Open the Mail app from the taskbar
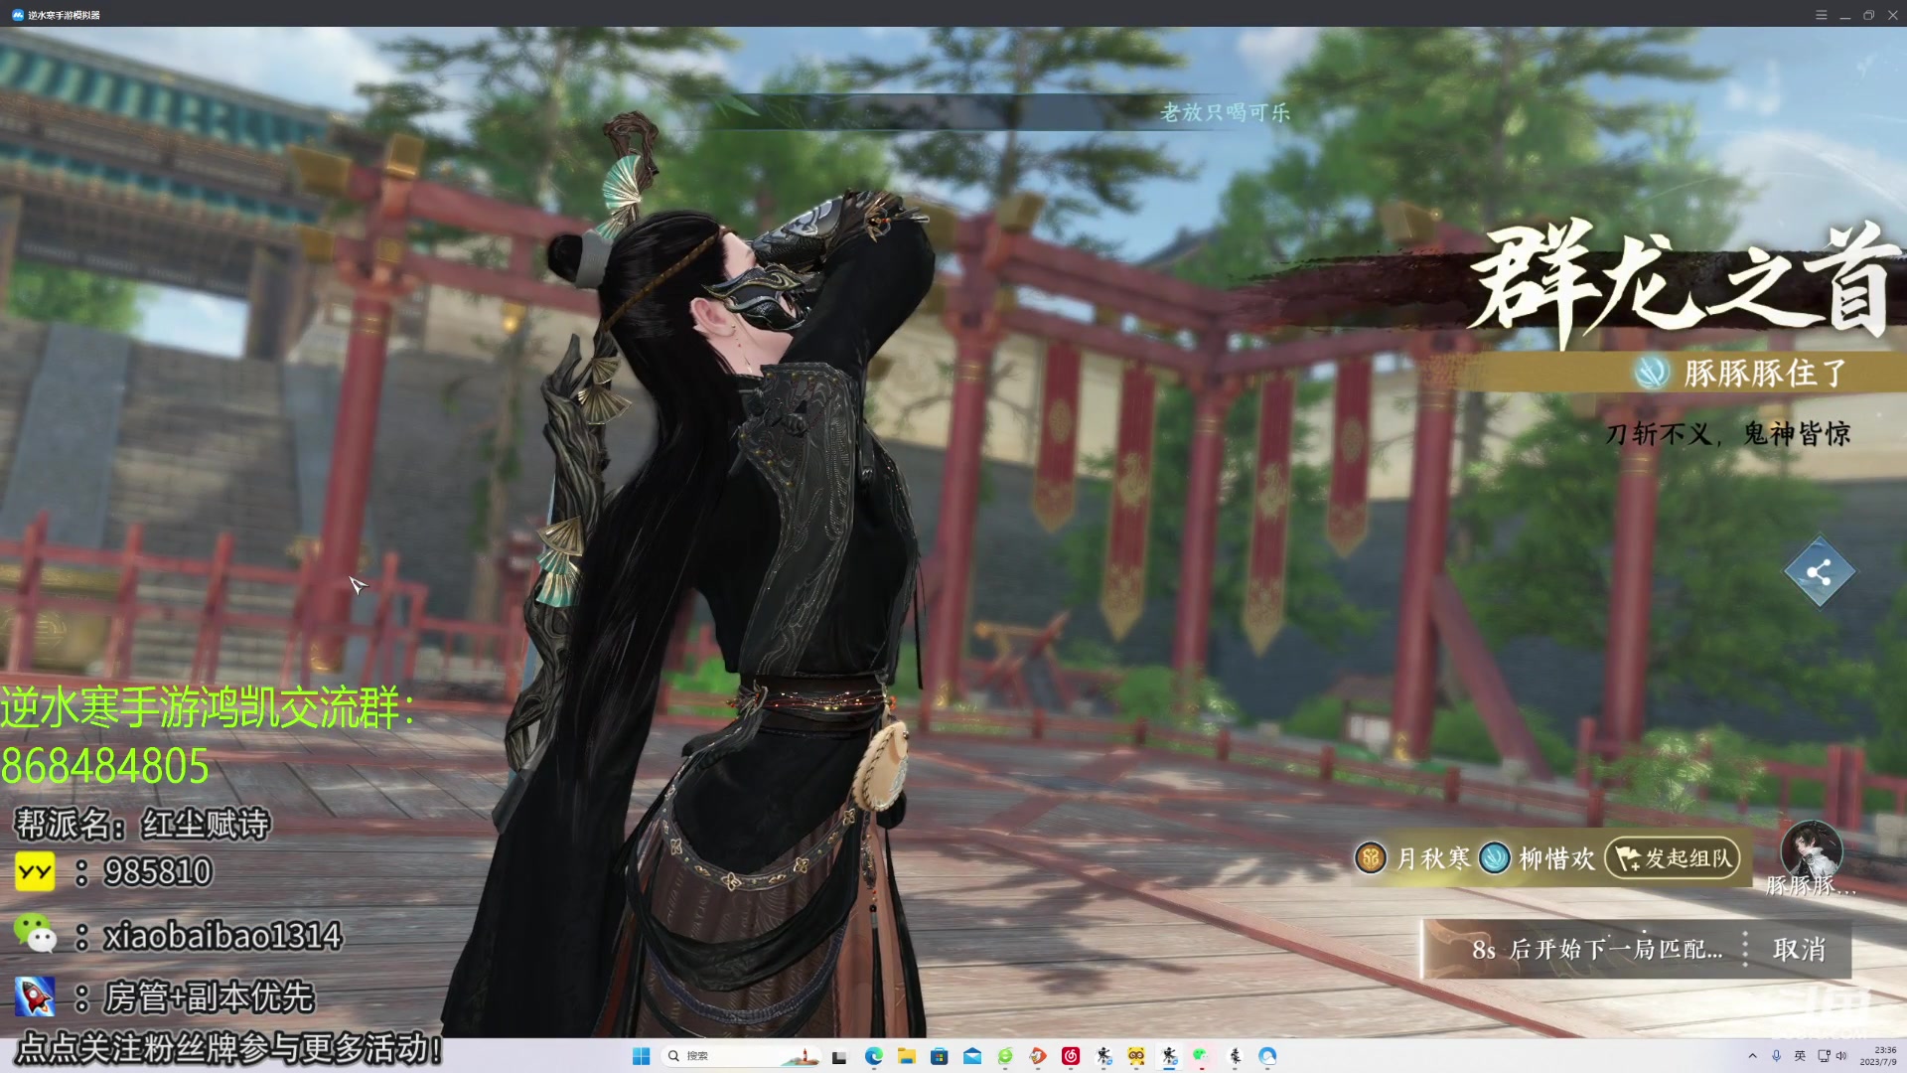 click(972, 1056)
